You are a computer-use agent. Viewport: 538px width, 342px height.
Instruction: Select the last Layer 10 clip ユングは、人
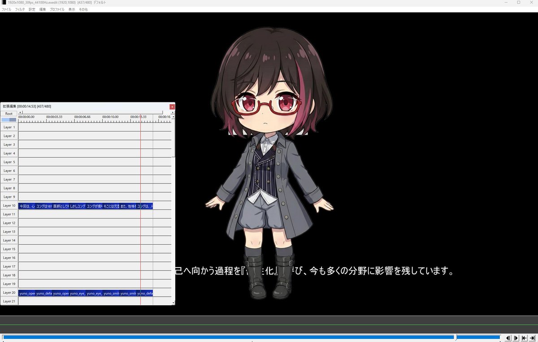click(x=145, y=206)
